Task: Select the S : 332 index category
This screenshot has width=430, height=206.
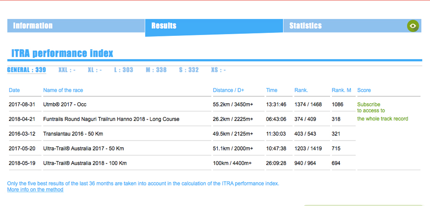Action: point(189,70)
